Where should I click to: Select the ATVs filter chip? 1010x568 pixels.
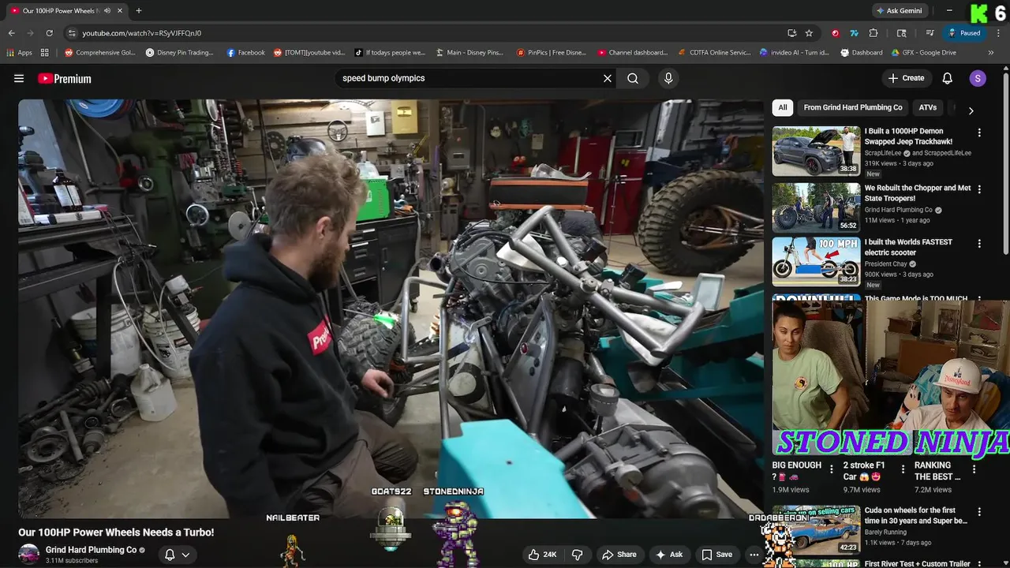pyautogui.click(x=928, y=107)
